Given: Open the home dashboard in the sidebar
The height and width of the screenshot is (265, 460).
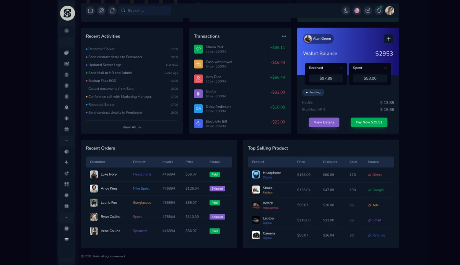Looking at the screenshot, I should pyautogui.click(x=67, y=31).
